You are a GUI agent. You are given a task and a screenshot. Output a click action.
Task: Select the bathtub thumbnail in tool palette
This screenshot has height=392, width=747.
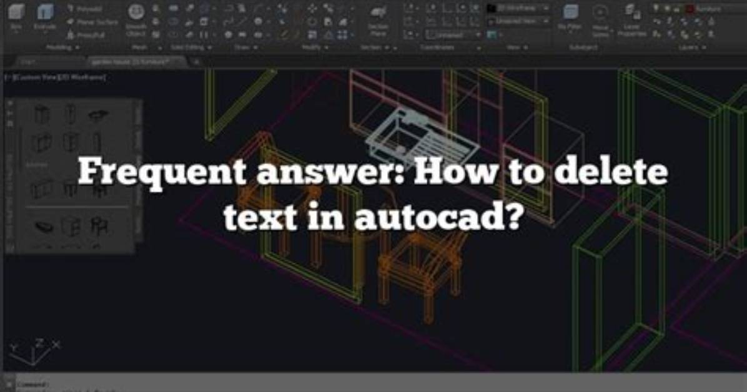44,227
